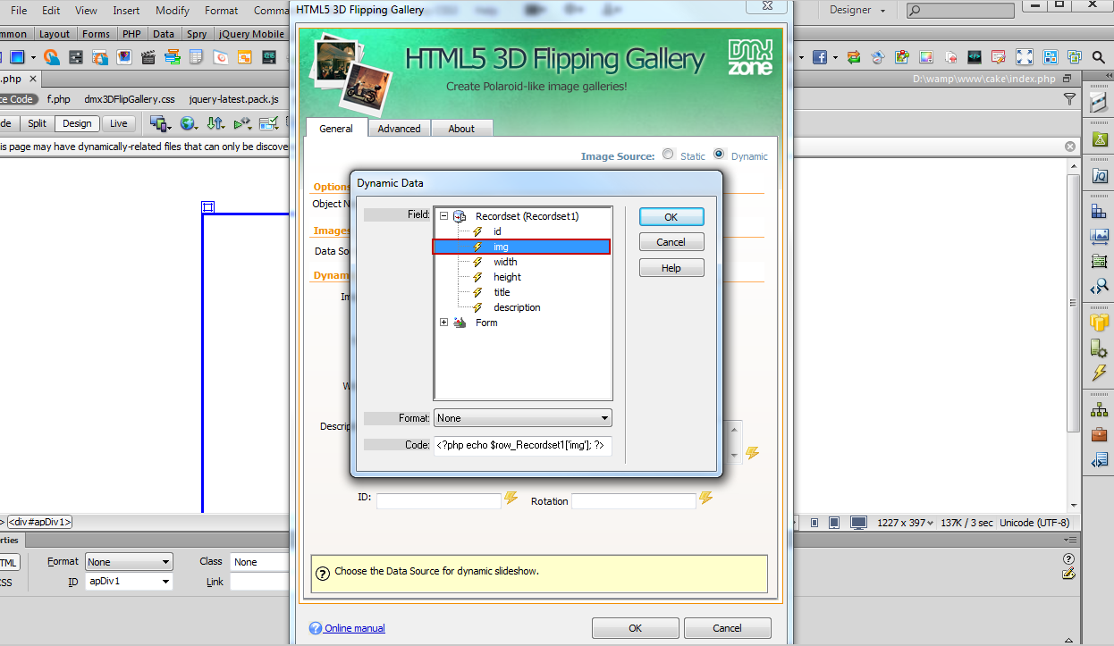Click the Preview in Browser globe icon
The width and height of the screenshot is (1114, 646).
coord(189,123)
